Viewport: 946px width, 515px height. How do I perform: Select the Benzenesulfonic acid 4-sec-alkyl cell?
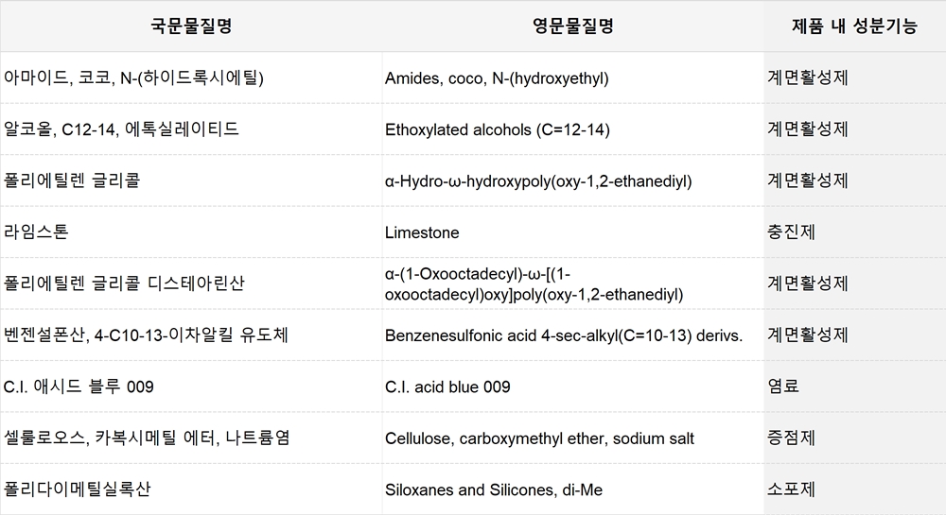[x=572, y=335]
